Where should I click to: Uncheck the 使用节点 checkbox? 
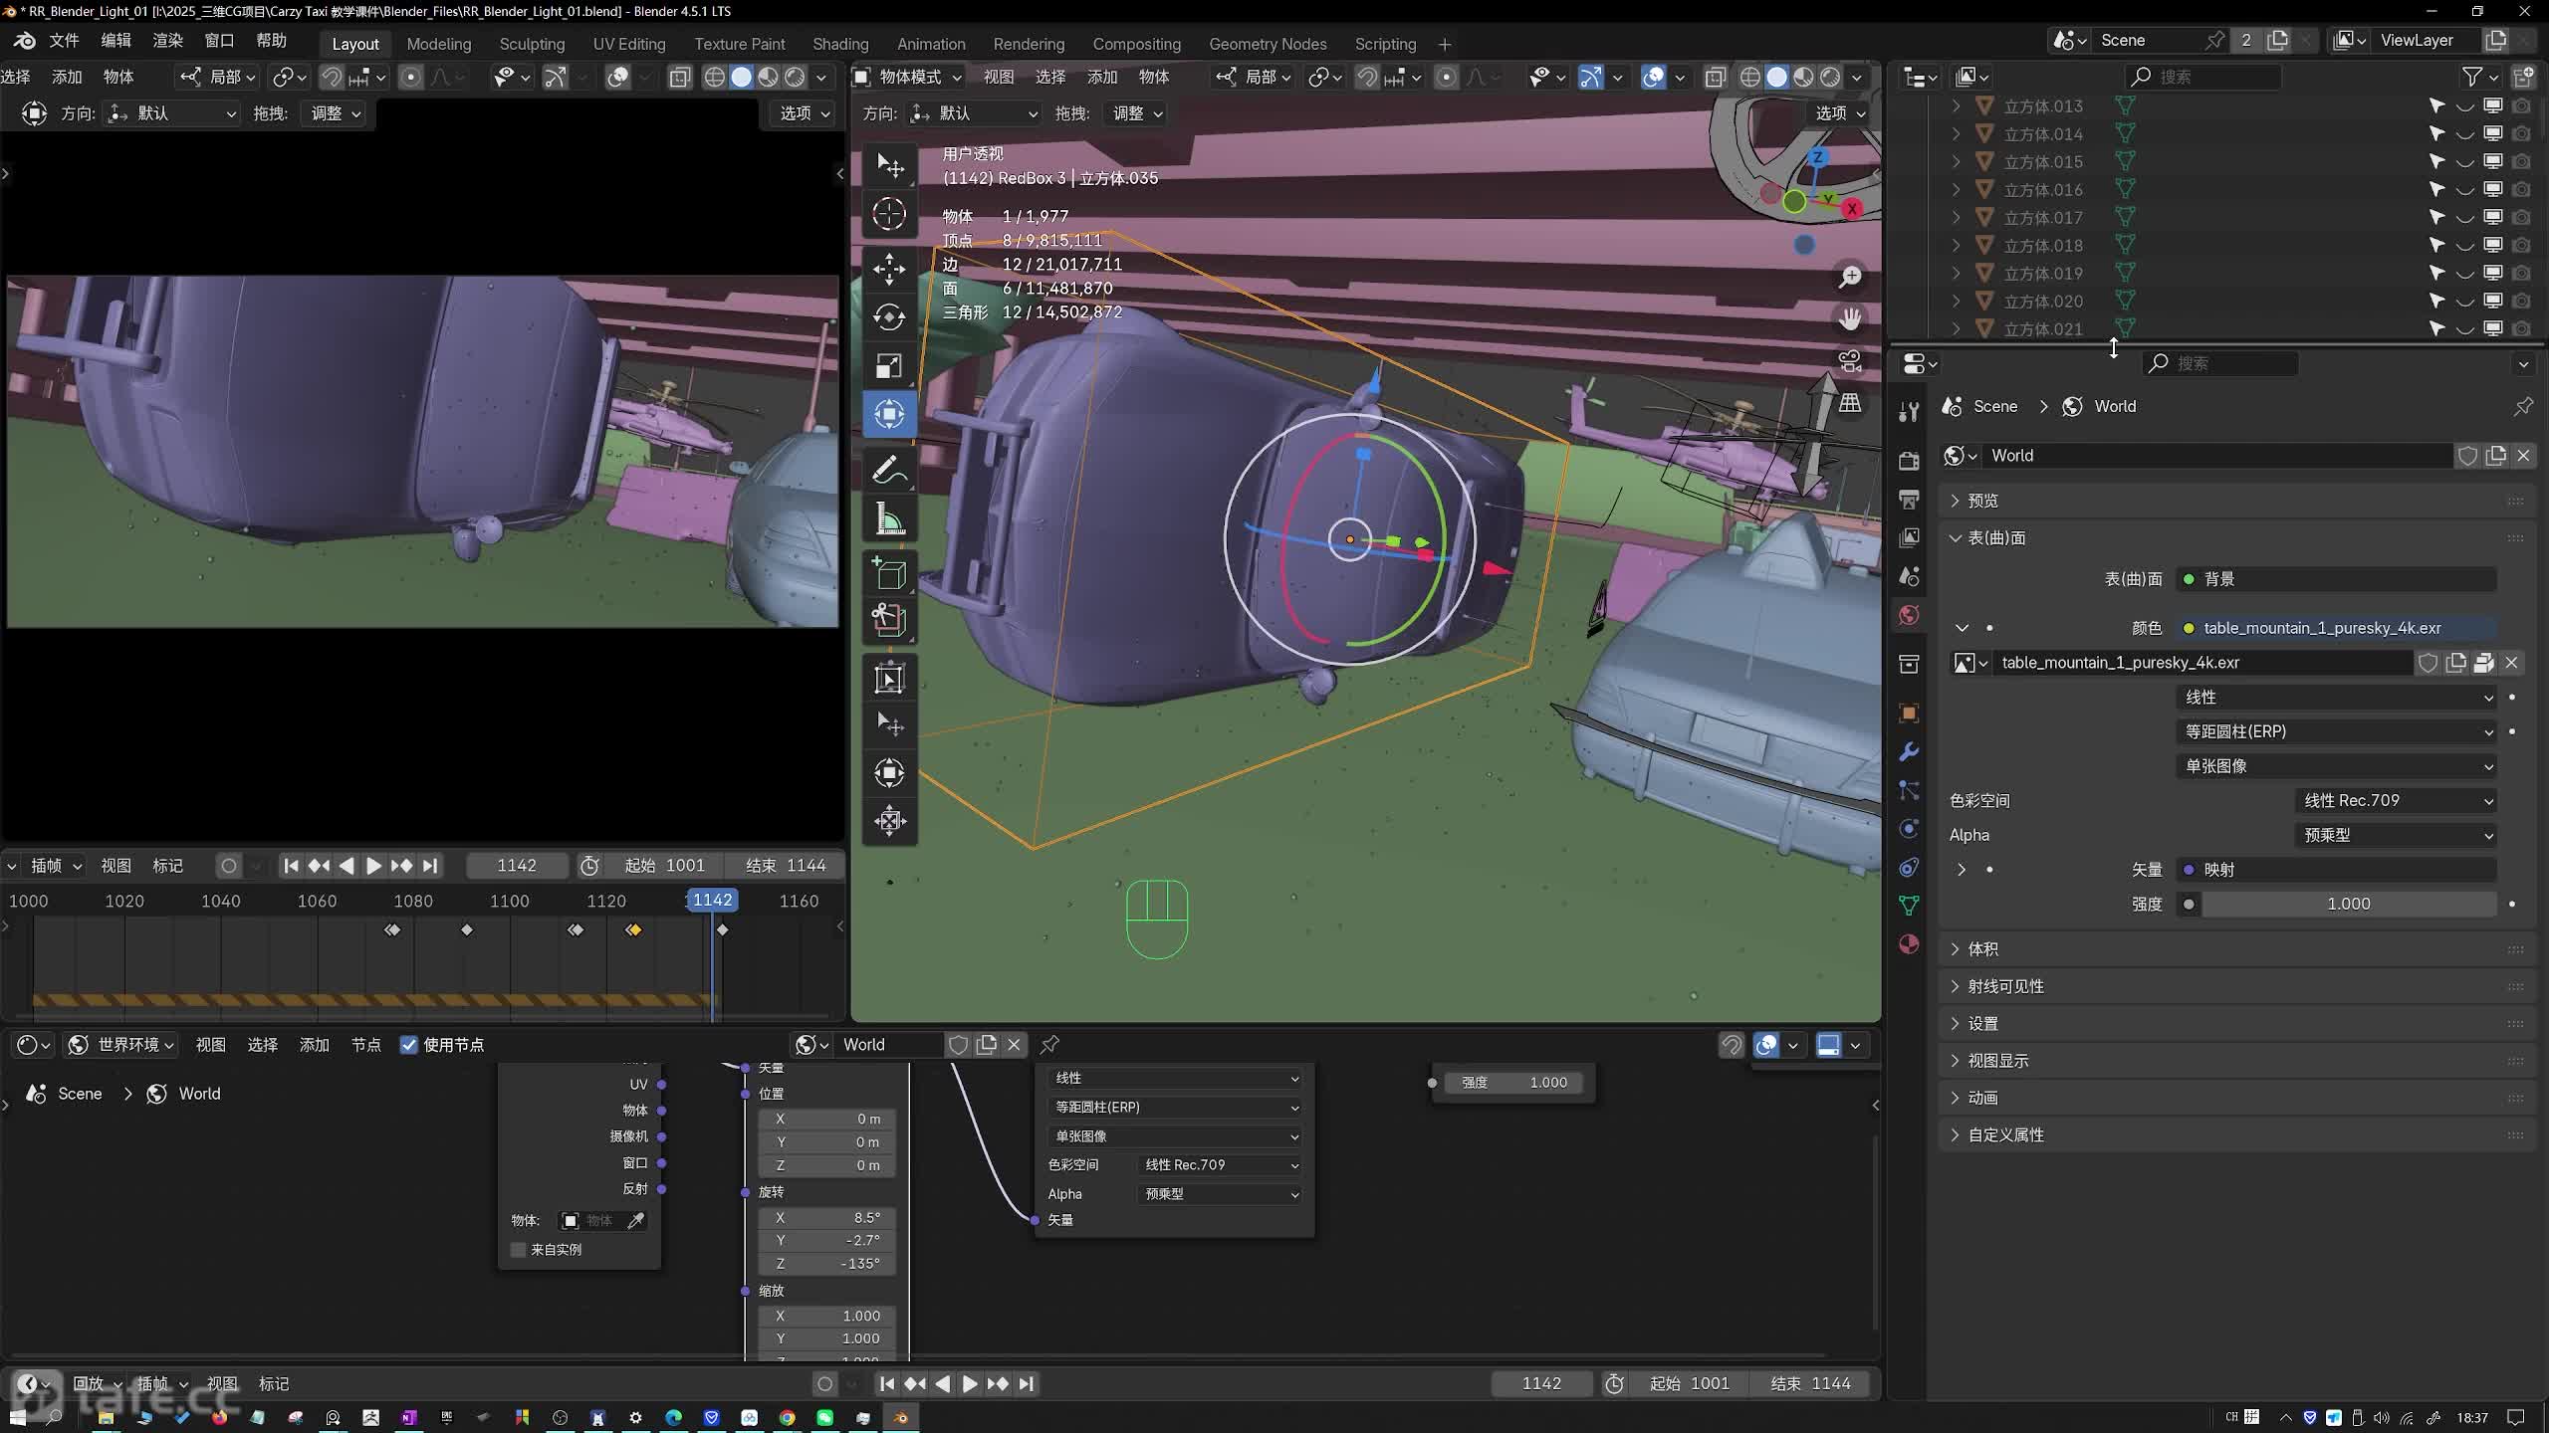click(408, 1045)
